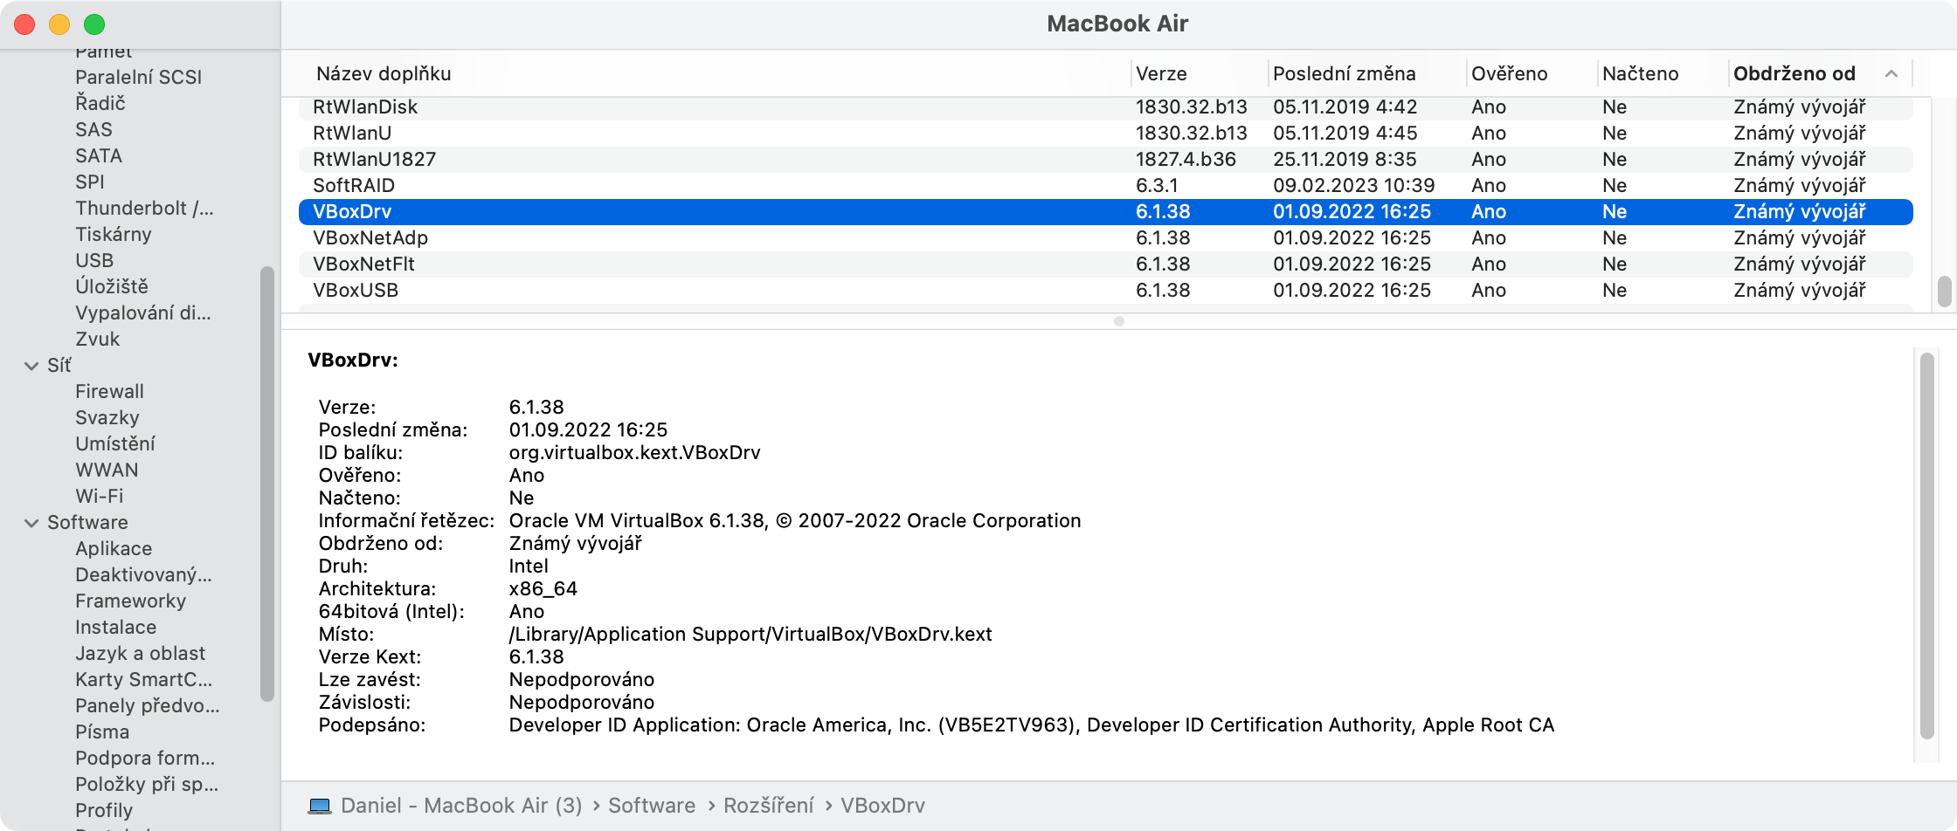
Task: Collapse the Software section in the sidebar
Action: pos(31,523)
